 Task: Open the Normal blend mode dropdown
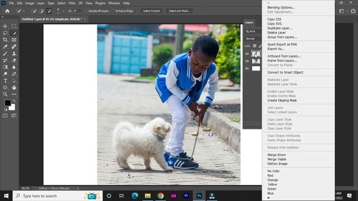(253, 39)
